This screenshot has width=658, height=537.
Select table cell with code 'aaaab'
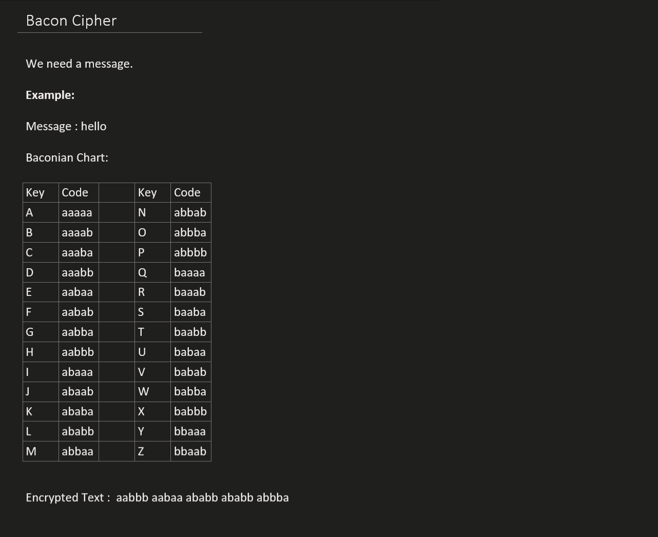(79, 232)
